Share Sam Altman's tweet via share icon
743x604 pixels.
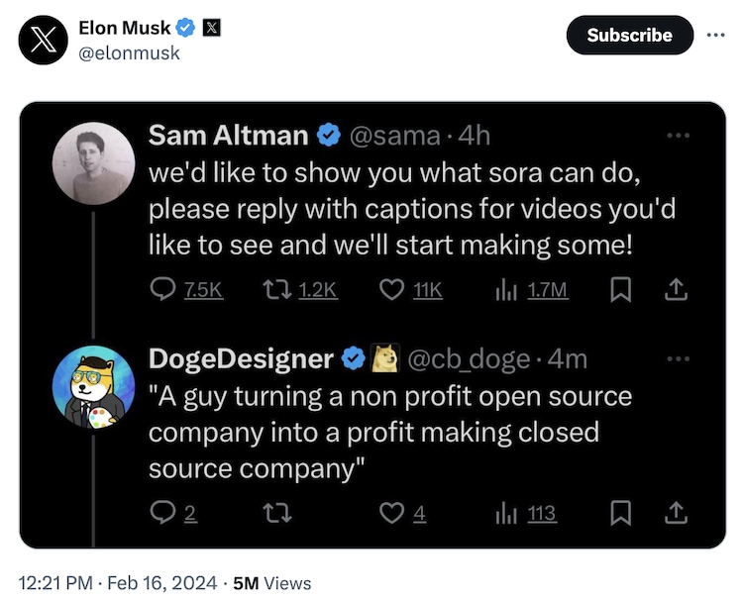tap(677, 289)
